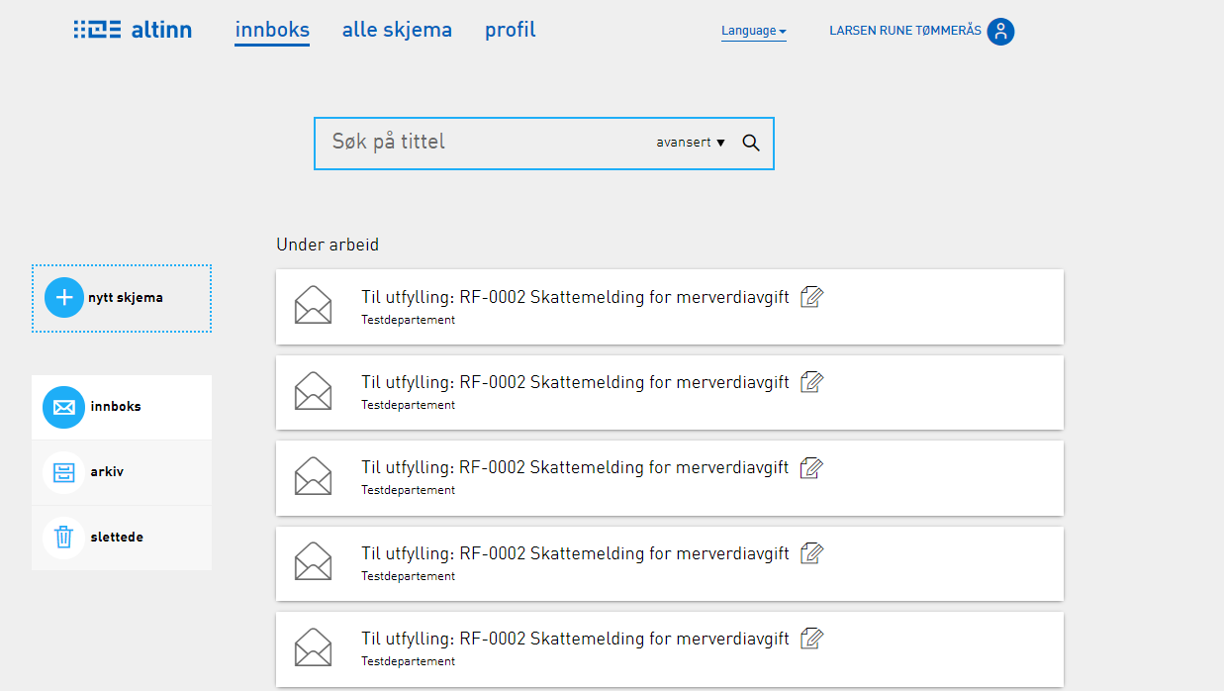Expand the Language dropdown
1224x691 pixels.
(754, 31)
